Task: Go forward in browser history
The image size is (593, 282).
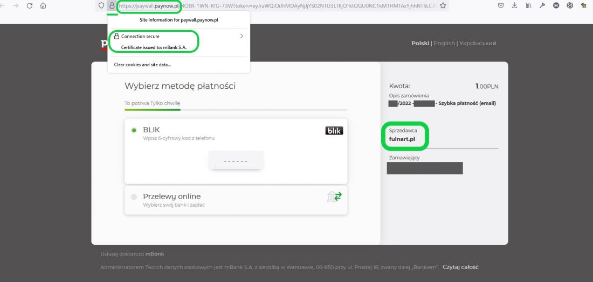Action: tap(16, 6)
